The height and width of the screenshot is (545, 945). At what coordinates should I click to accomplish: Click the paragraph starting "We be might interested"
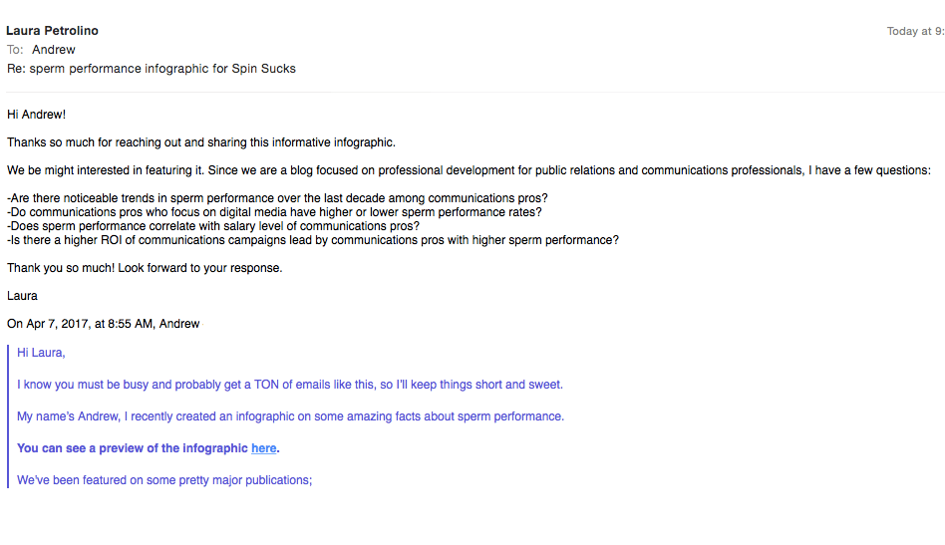coord(469,170)
